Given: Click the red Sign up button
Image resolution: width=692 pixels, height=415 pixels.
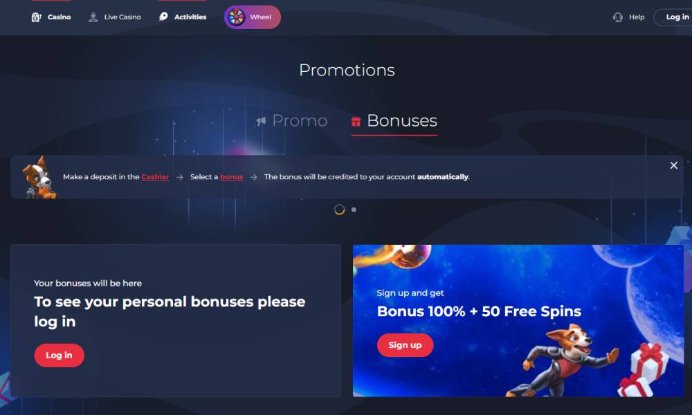Looking at the screenshot, I should coord(405,345).
